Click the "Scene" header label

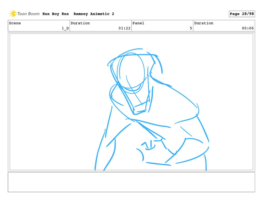(x=15, y=23)
